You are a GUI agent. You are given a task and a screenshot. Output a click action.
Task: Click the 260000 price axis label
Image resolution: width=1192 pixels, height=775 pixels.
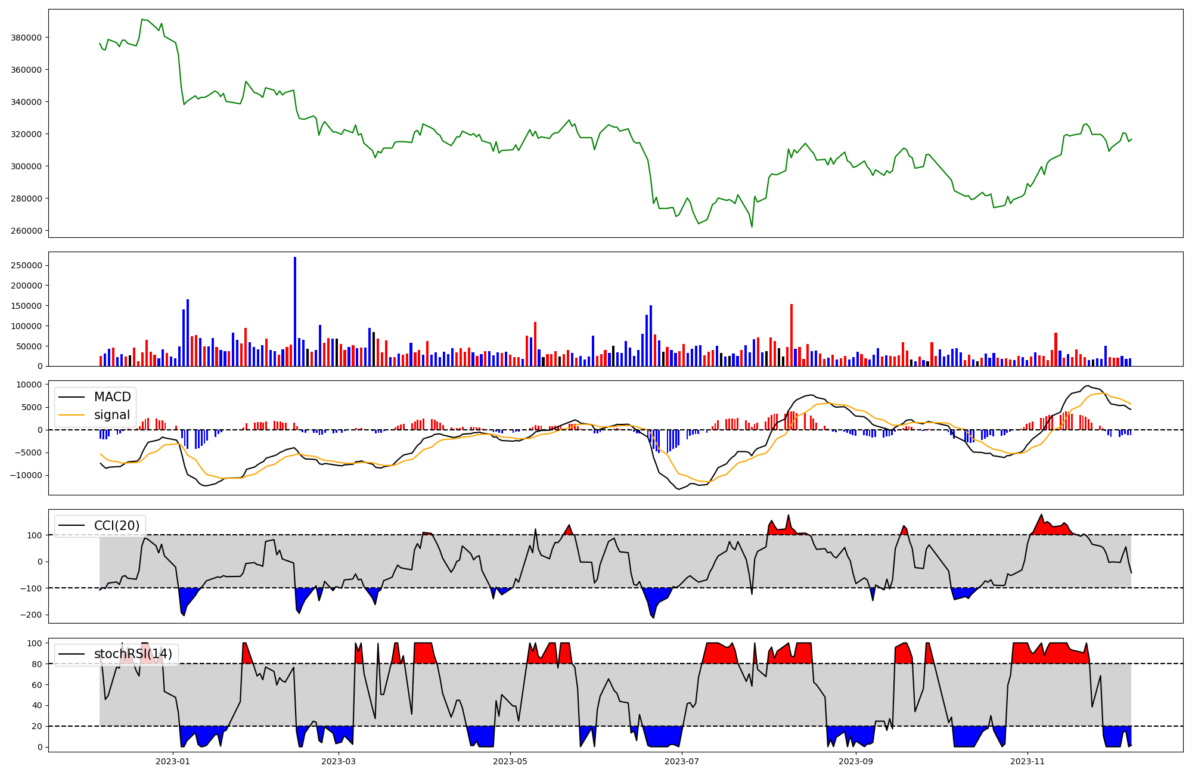pos(26,231)
